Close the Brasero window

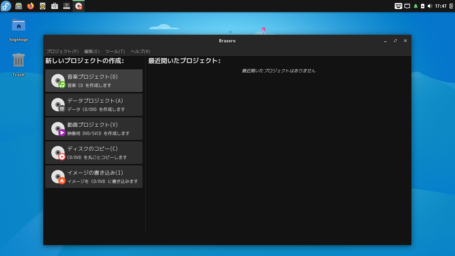pyautogui.click(x=405, y=41)
